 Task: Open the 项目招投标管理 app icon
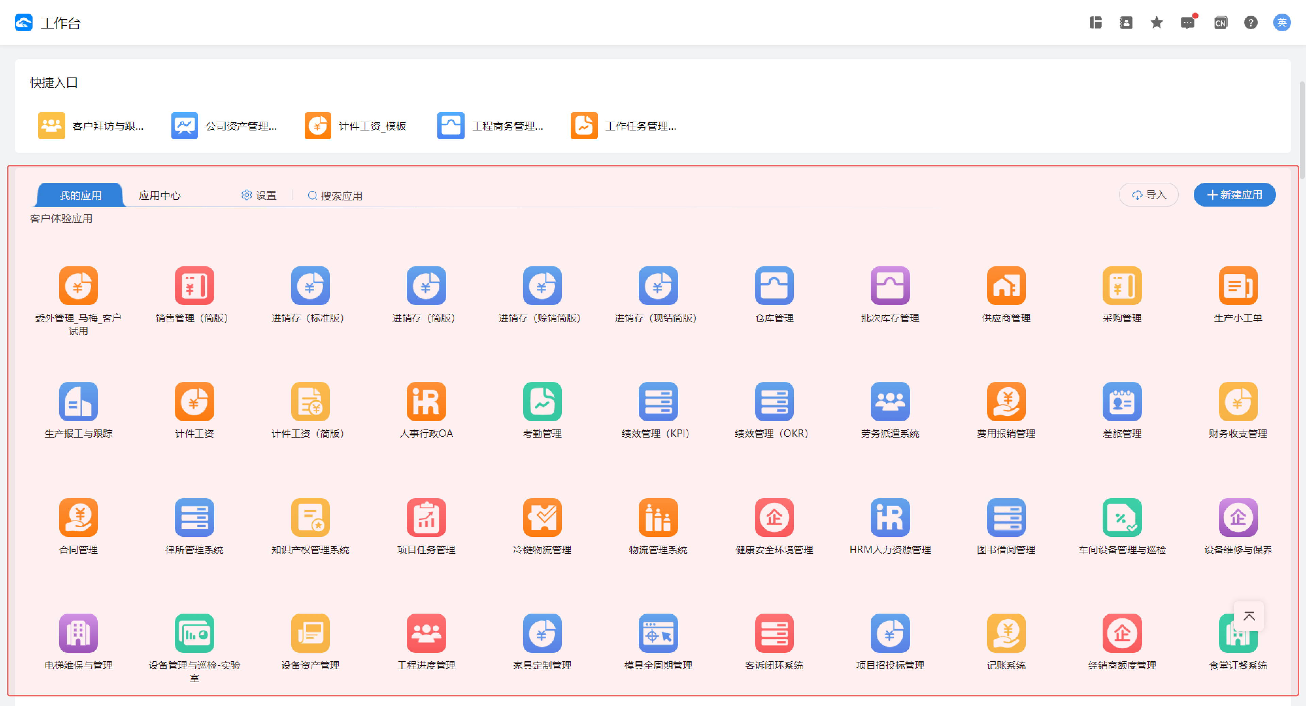click(890, 633)
